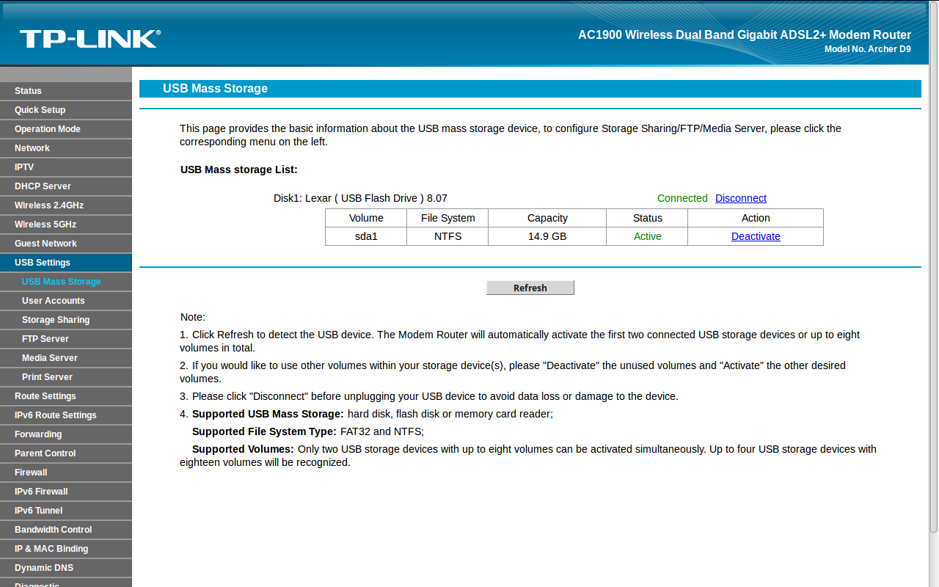Open Media Server settings
The width and height of the screenshot is (939, 587).
coord(50,358)
